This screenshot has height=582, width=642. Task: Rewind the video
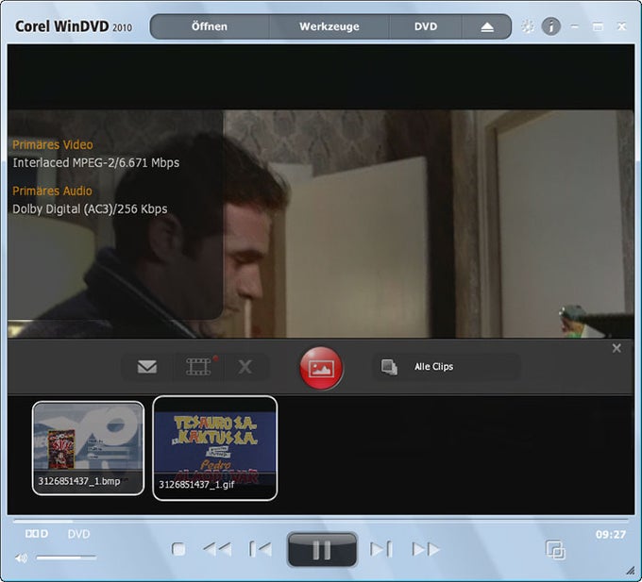click(217, 549)
